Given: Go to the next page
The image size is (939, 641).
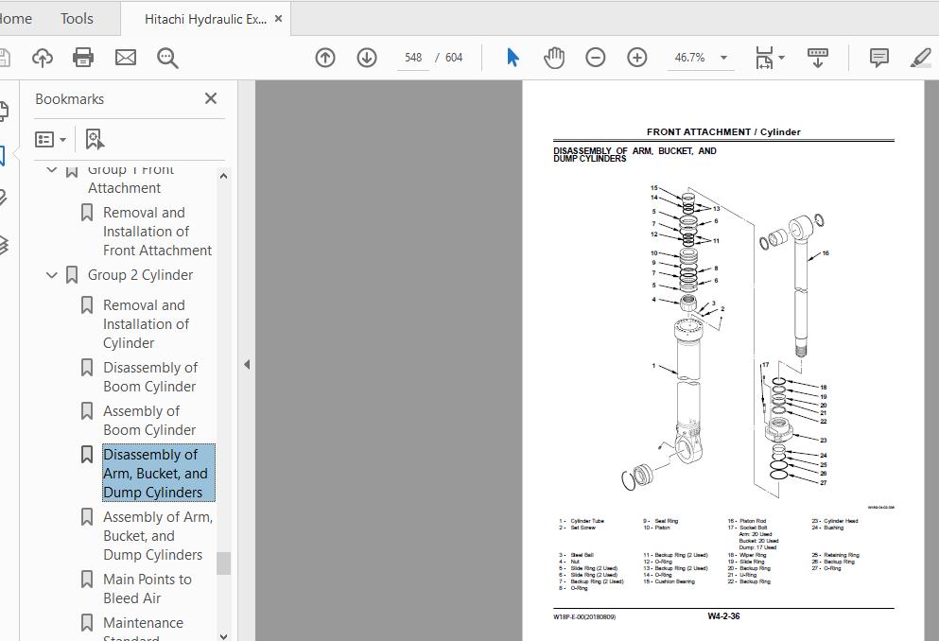Looking at the screenshot, I should (366, 58).
